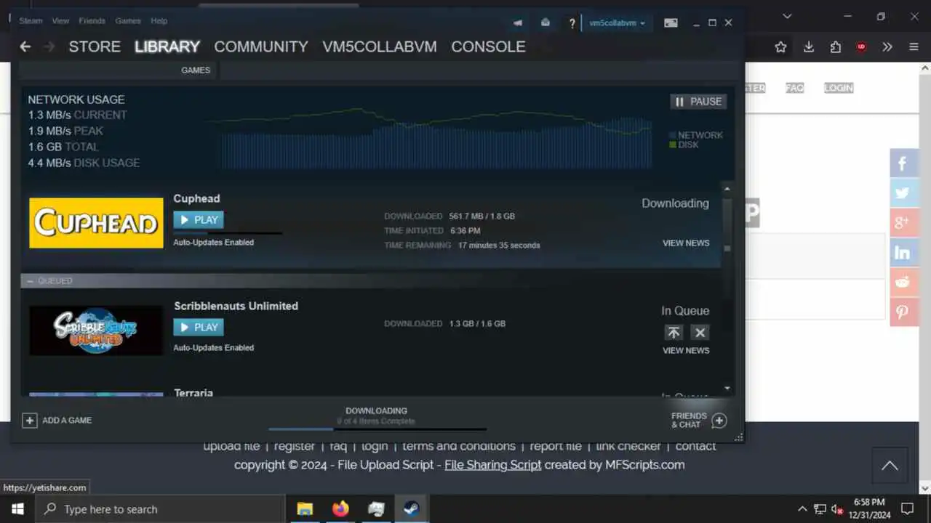
Task: Play Cuphead
Action: pos(199,220)
